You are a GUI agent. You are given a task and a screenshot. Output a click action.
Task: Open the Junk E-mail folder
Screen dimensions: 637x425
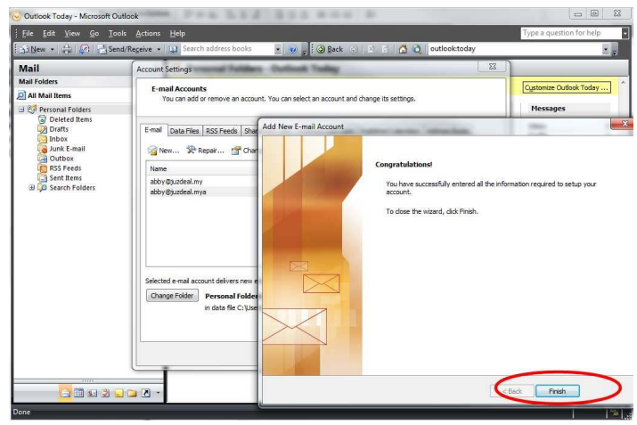tap(67, 149)
